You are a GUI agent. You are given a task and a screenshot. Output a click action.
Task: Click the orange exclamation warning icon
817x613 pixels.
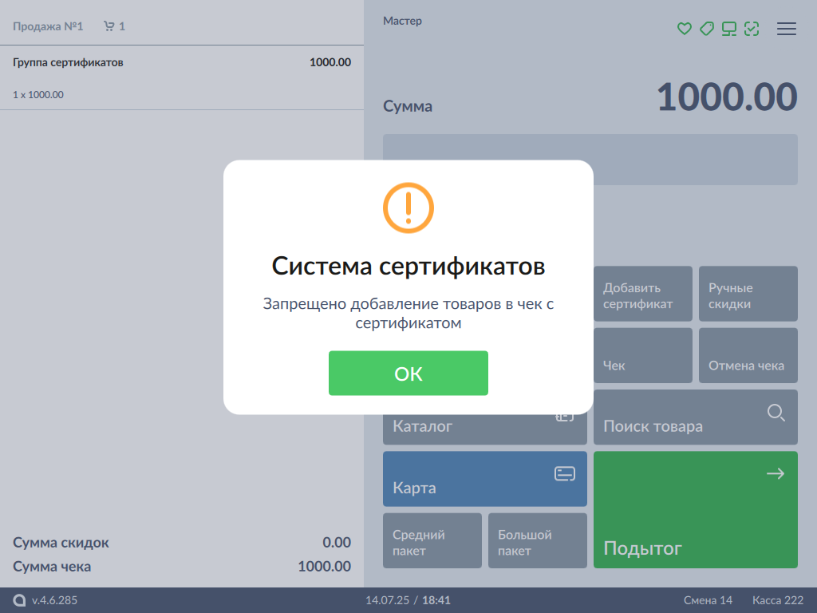coord(408,208)
